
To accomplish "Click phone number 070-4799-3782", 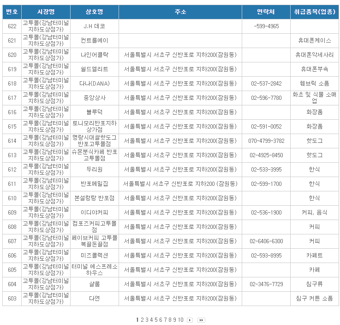I will [266, 141].
